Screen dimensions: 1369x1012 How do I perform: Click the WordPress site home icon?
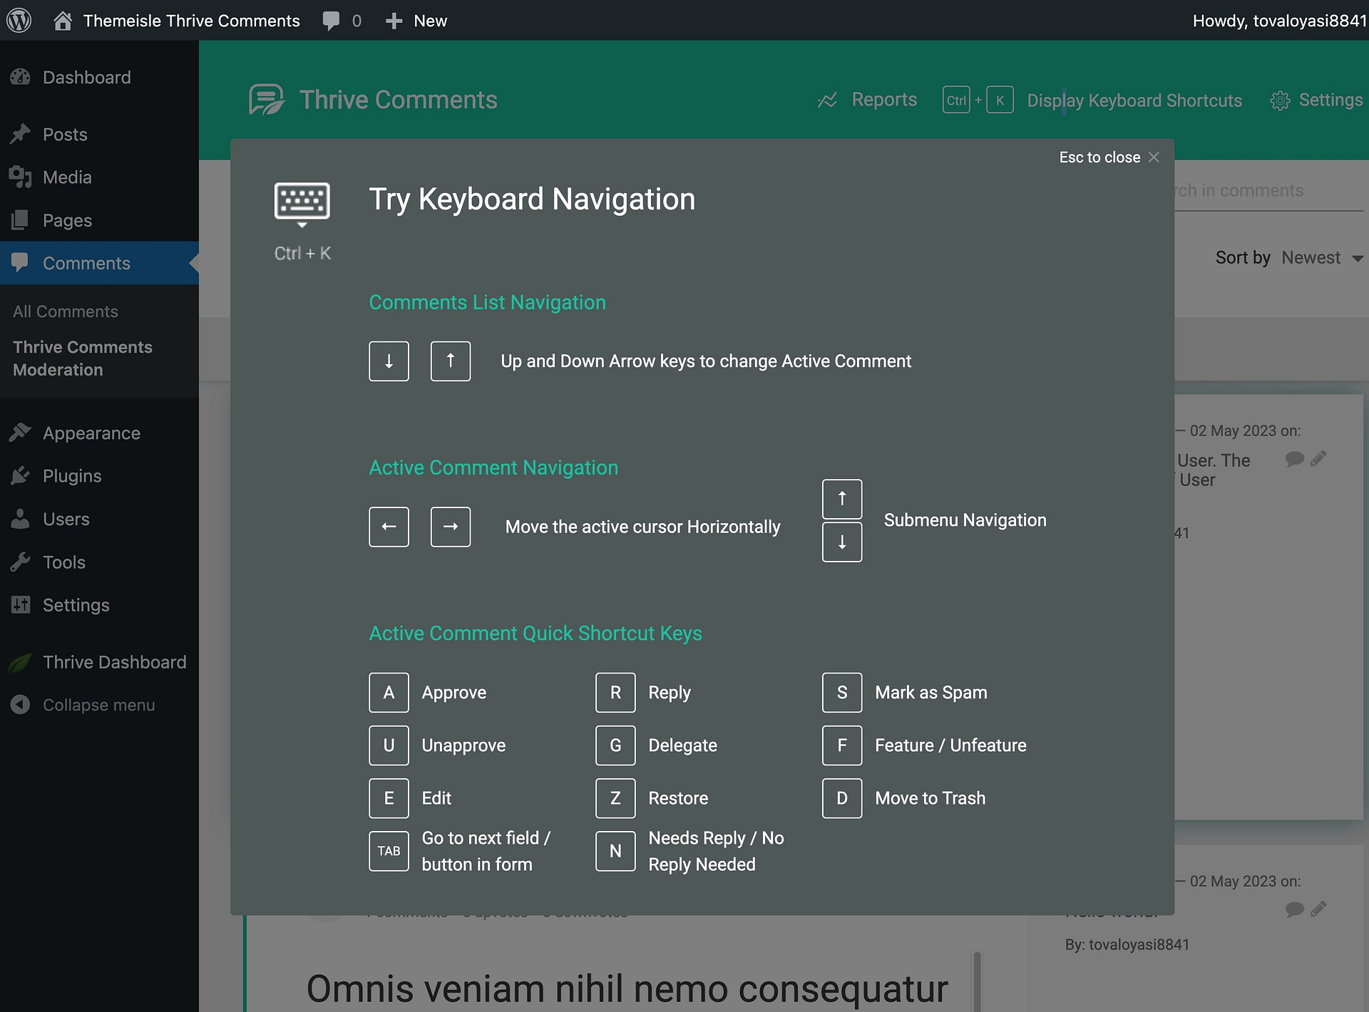click(x=62, y=19)
